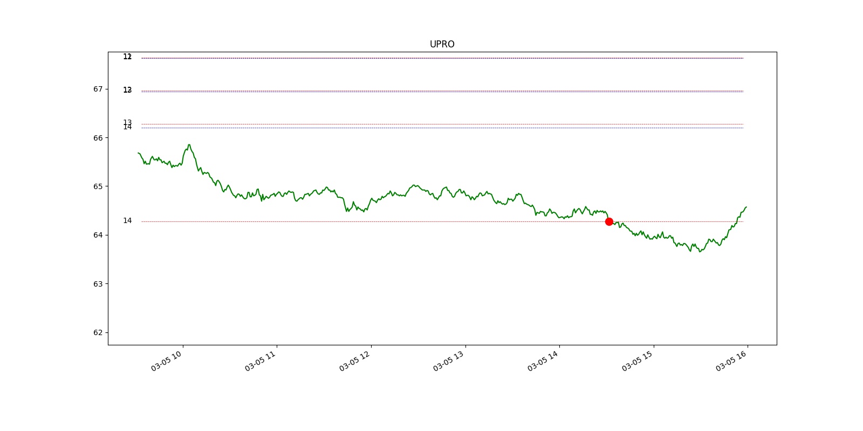Click the red dot marker on the price line

[609, 221]
